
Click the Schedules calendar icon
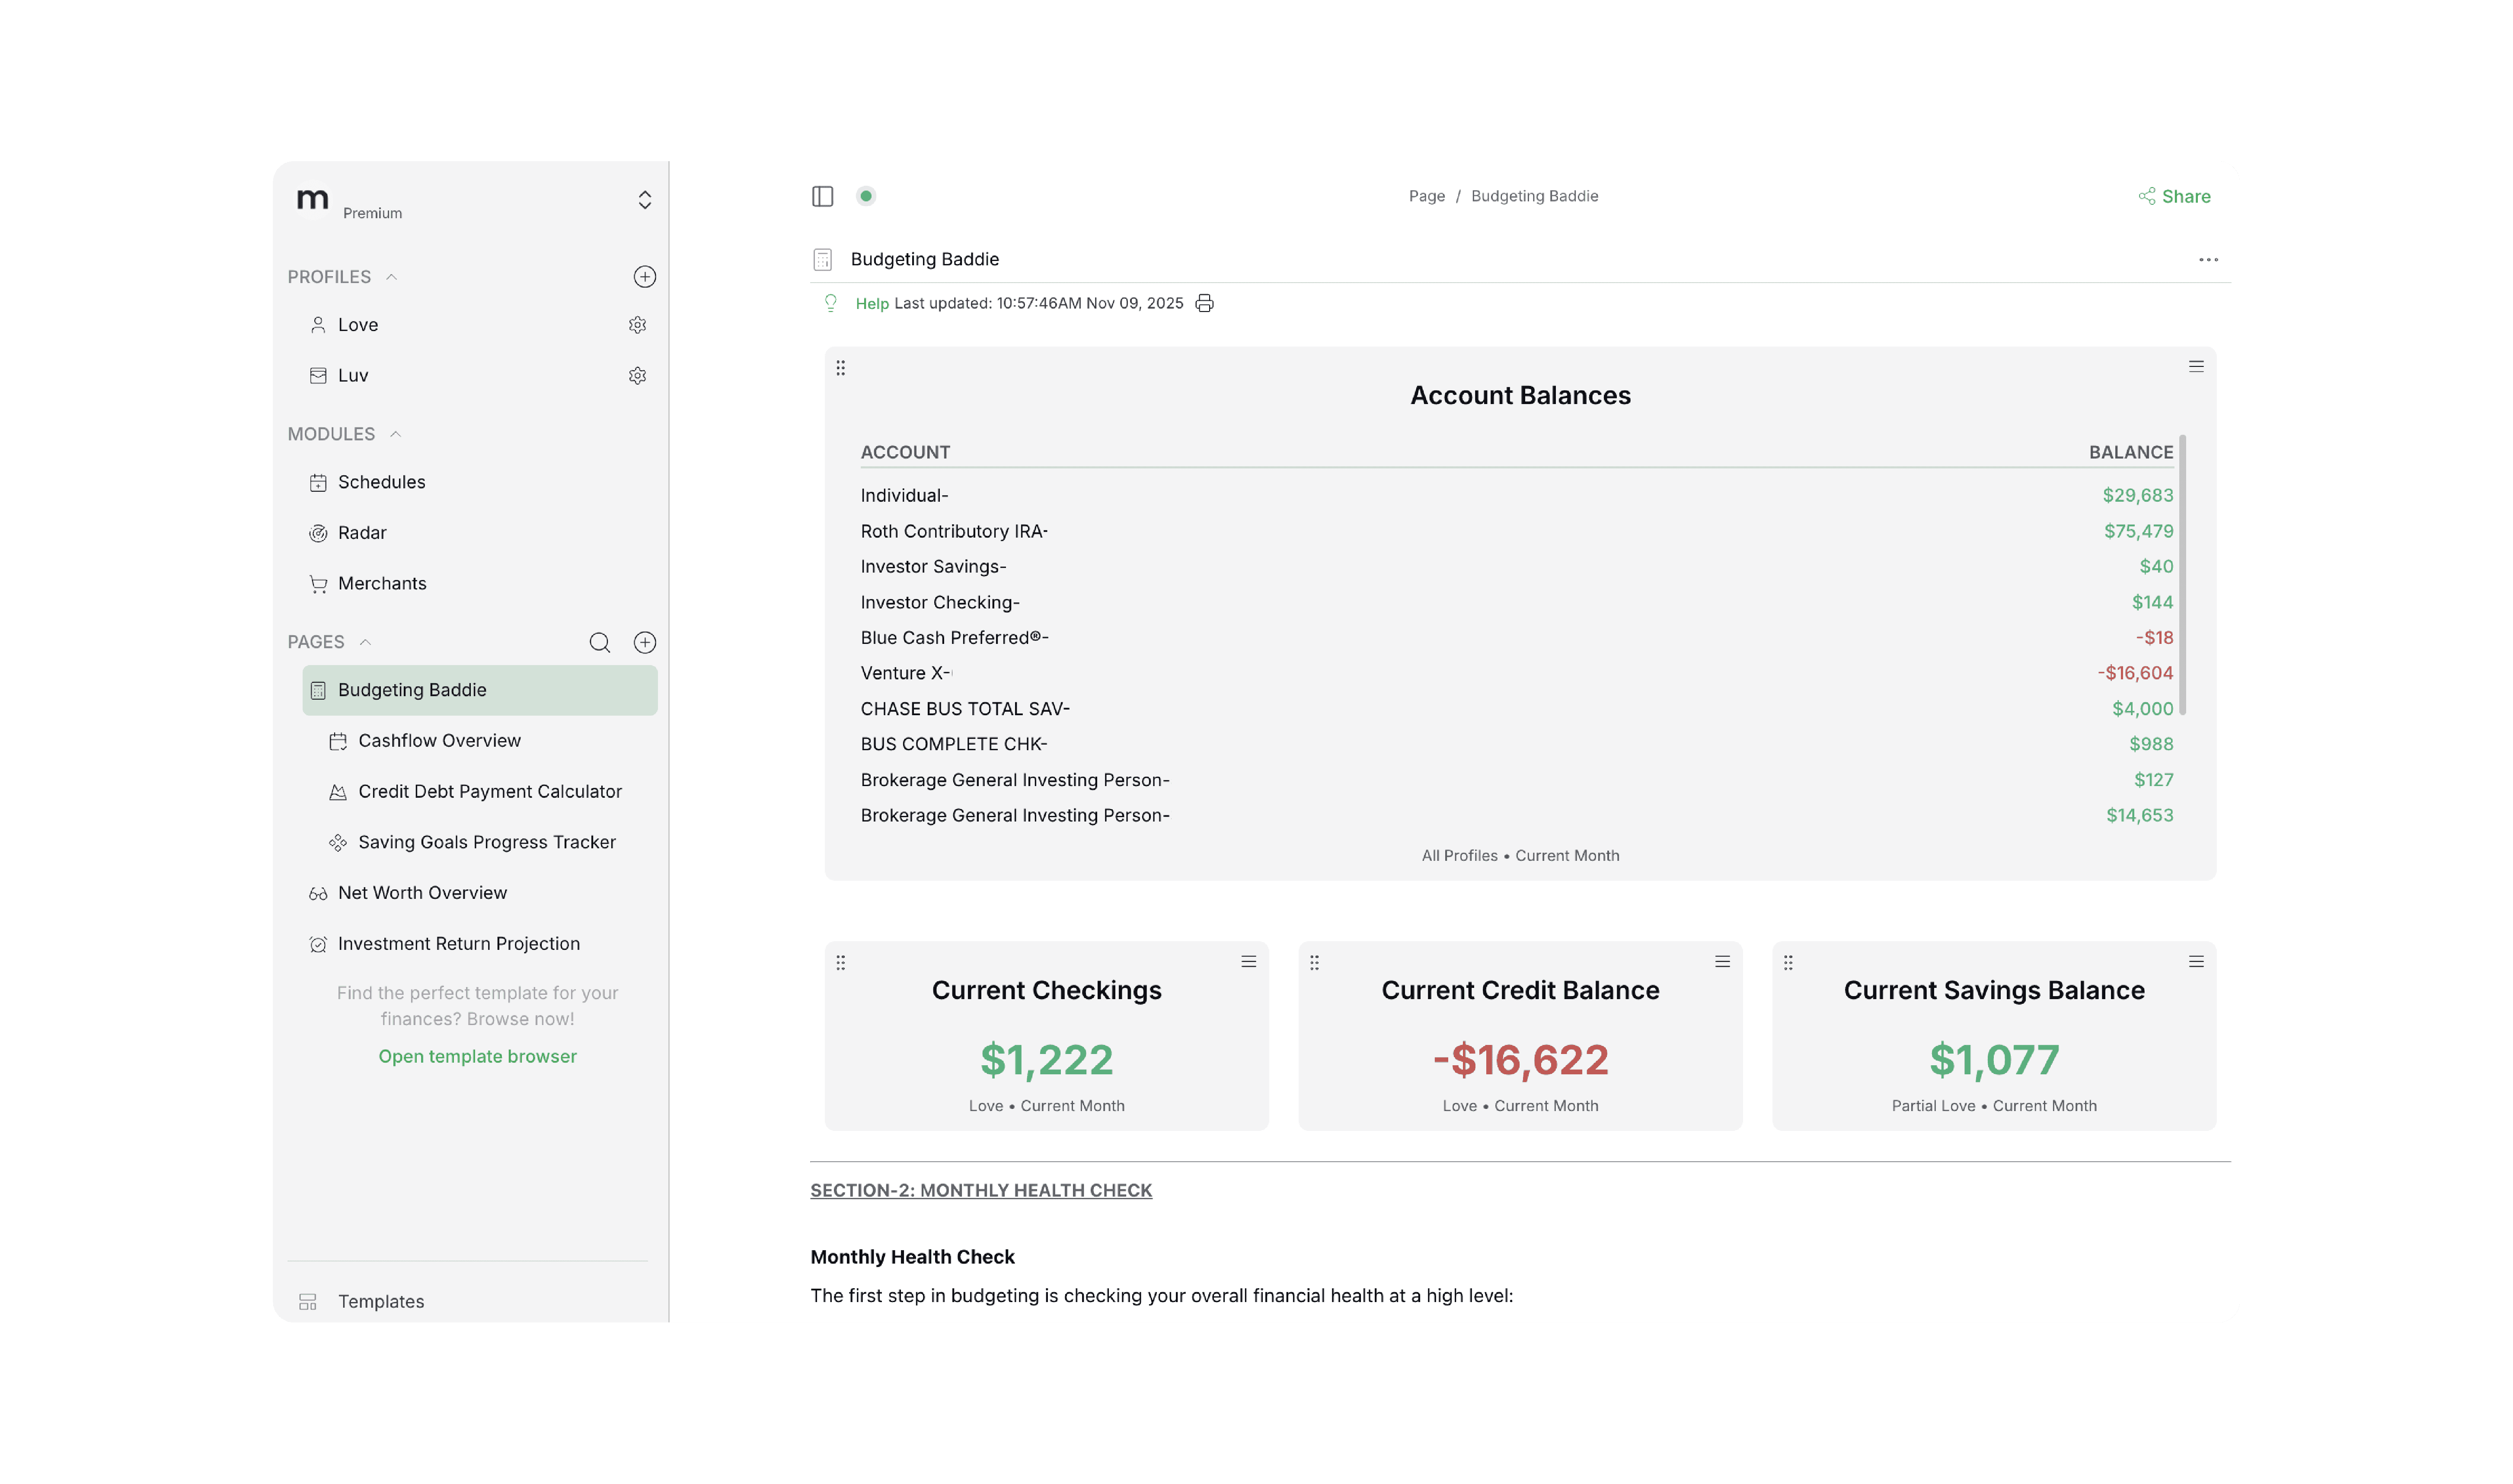(x=318, y=483)
